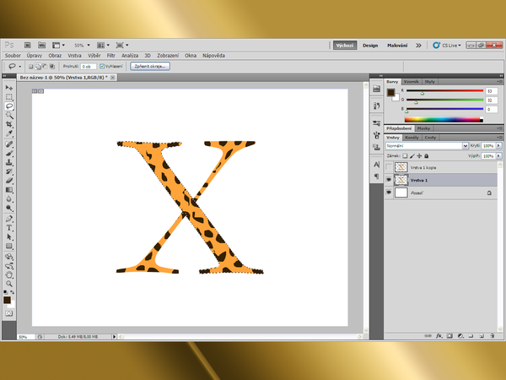Click the Prolnutí input field

point(88,65)
